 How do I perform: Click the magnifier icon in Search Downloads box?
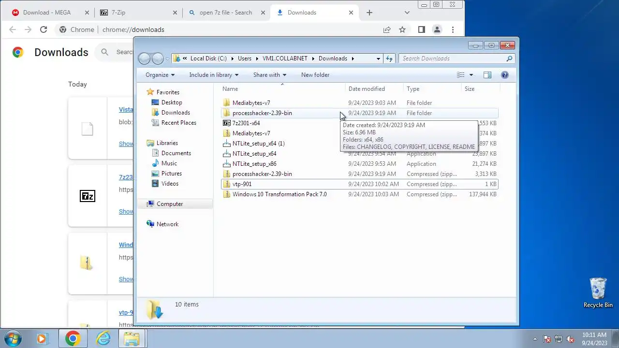tap(509, 58)
